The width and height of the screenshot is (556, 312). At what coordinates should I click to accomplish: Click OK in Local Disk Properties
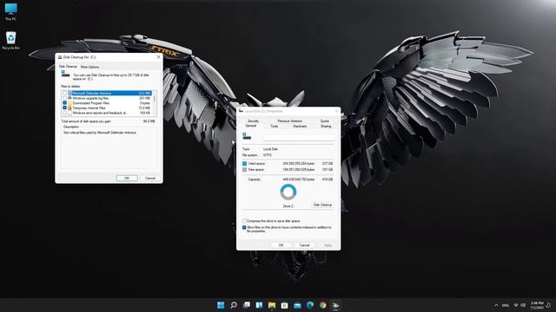(x=281, y=245)
